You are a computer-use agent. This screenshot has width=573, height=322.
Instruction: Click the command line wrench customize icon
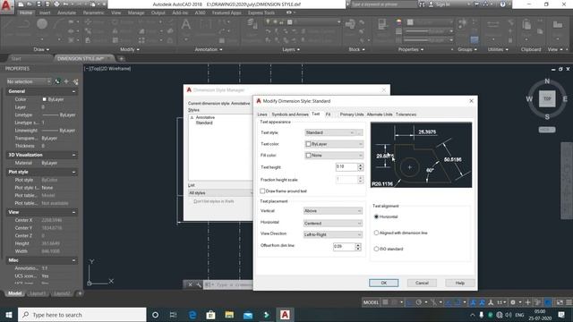(199, 284)
